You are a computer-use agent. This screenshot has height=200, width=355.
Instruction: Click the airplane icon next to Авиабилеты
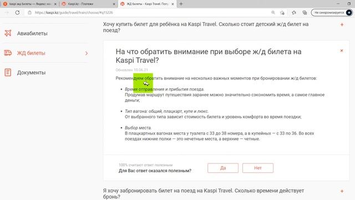coord(8,33)
